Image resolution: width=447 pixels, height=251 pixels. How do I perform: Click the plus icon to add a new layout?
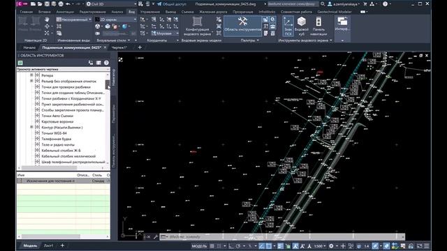point(62,245)
